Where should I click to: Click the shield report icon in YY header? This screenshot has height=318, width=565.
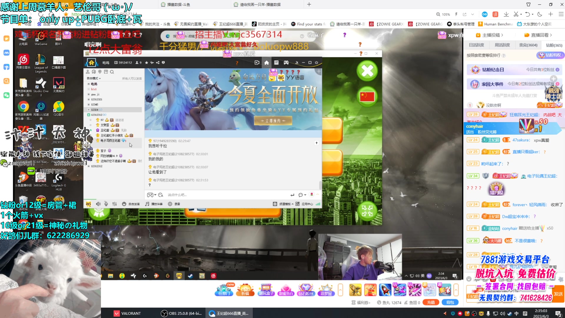coord(163,63)
